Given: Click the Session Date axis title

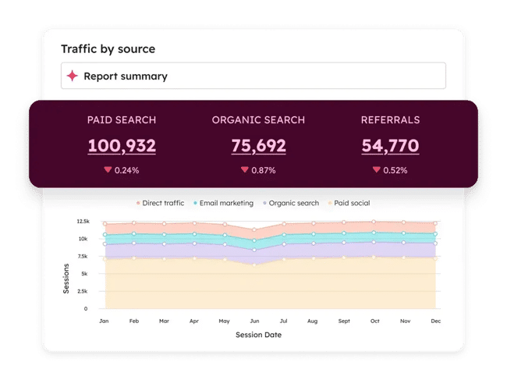Looking at the screenshot, I should point(259,335).
